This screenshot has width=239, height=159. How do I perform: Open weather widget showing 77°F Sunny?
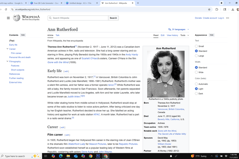[199, 156]
